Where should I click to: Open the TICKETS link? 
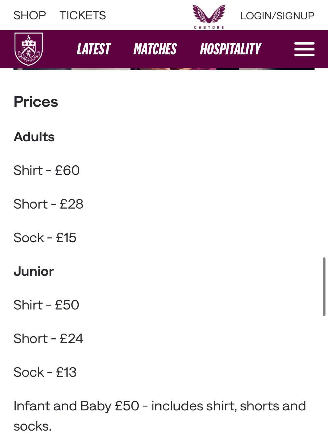point(83,15)
